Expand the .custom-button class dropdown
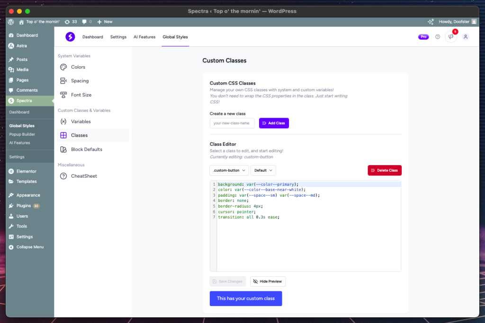Image resolution: width=485 pixels, height=323 pixels. (x=229, y=170)
